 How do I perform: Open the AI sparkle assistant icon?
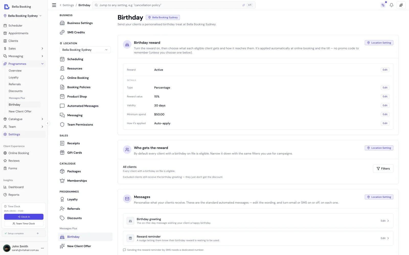(x=401, y=5)
